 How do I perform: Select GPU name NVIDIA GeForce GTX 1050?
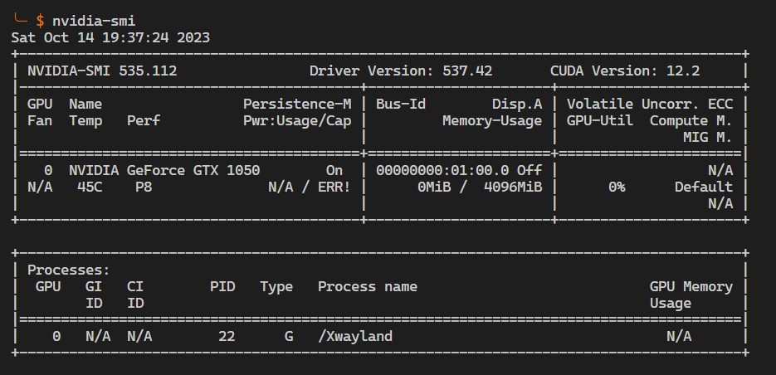[x=164, y=170]
